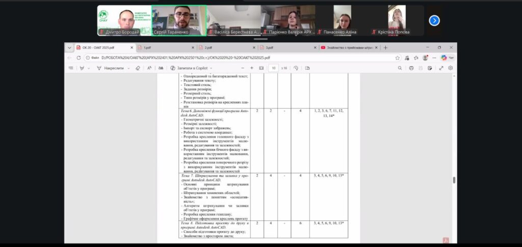Image resolution: width=522 pixels, height=247 pixels.
Task: Select the eraser tool in PDF toolbar
Action: click(138, 68)
